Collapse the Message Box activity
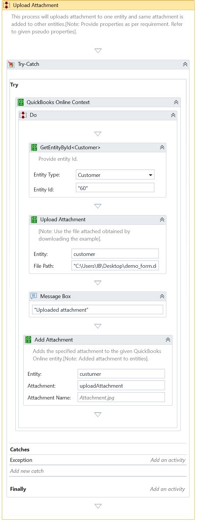 tap(162, 296)
